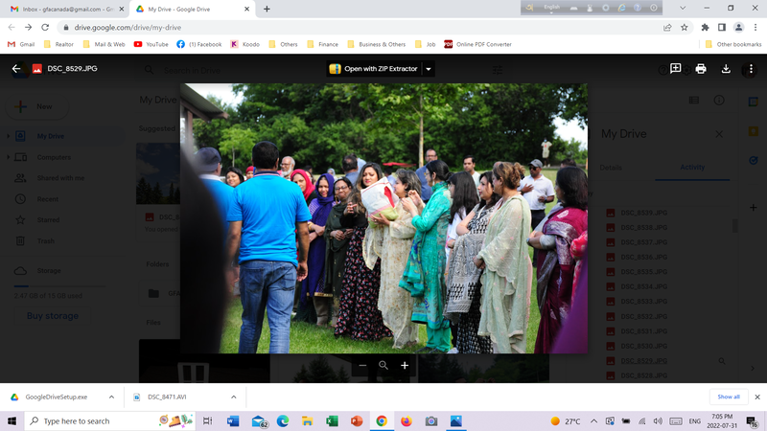The height and width of the screenshot is (431, 767).
Task: Expand GoogleDriveSetup.exe download options
Action: [x=111, y=397]
